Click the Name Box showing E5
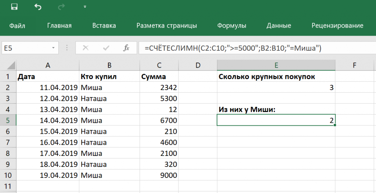 click(26, 48)
